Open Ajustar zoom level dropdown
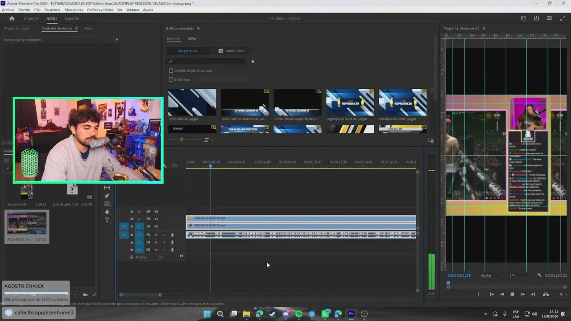571x321 pixels. coord(492,276)
